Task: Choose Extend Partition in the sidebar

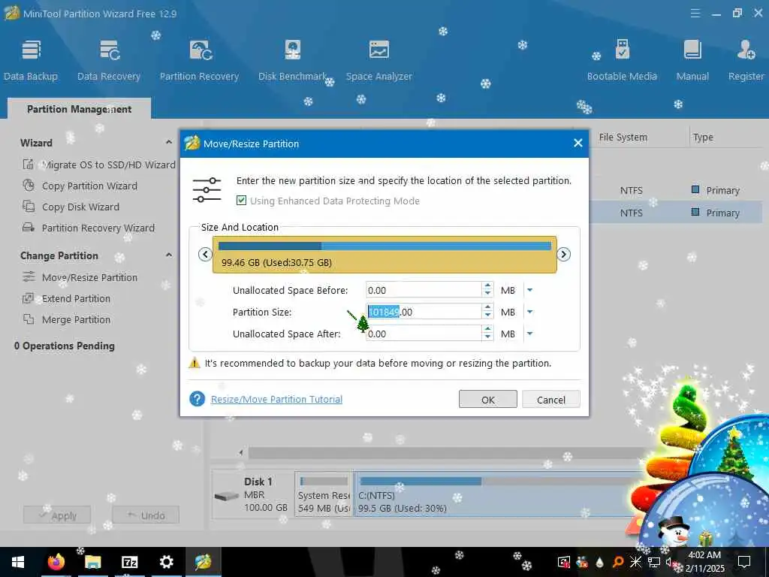Action: click(67, 299)
